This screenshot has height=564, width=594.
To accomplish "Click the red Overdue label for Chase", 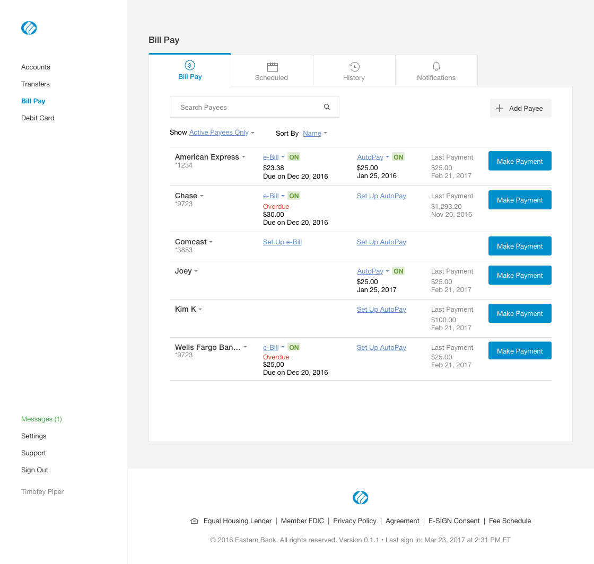I will [276, 206].
